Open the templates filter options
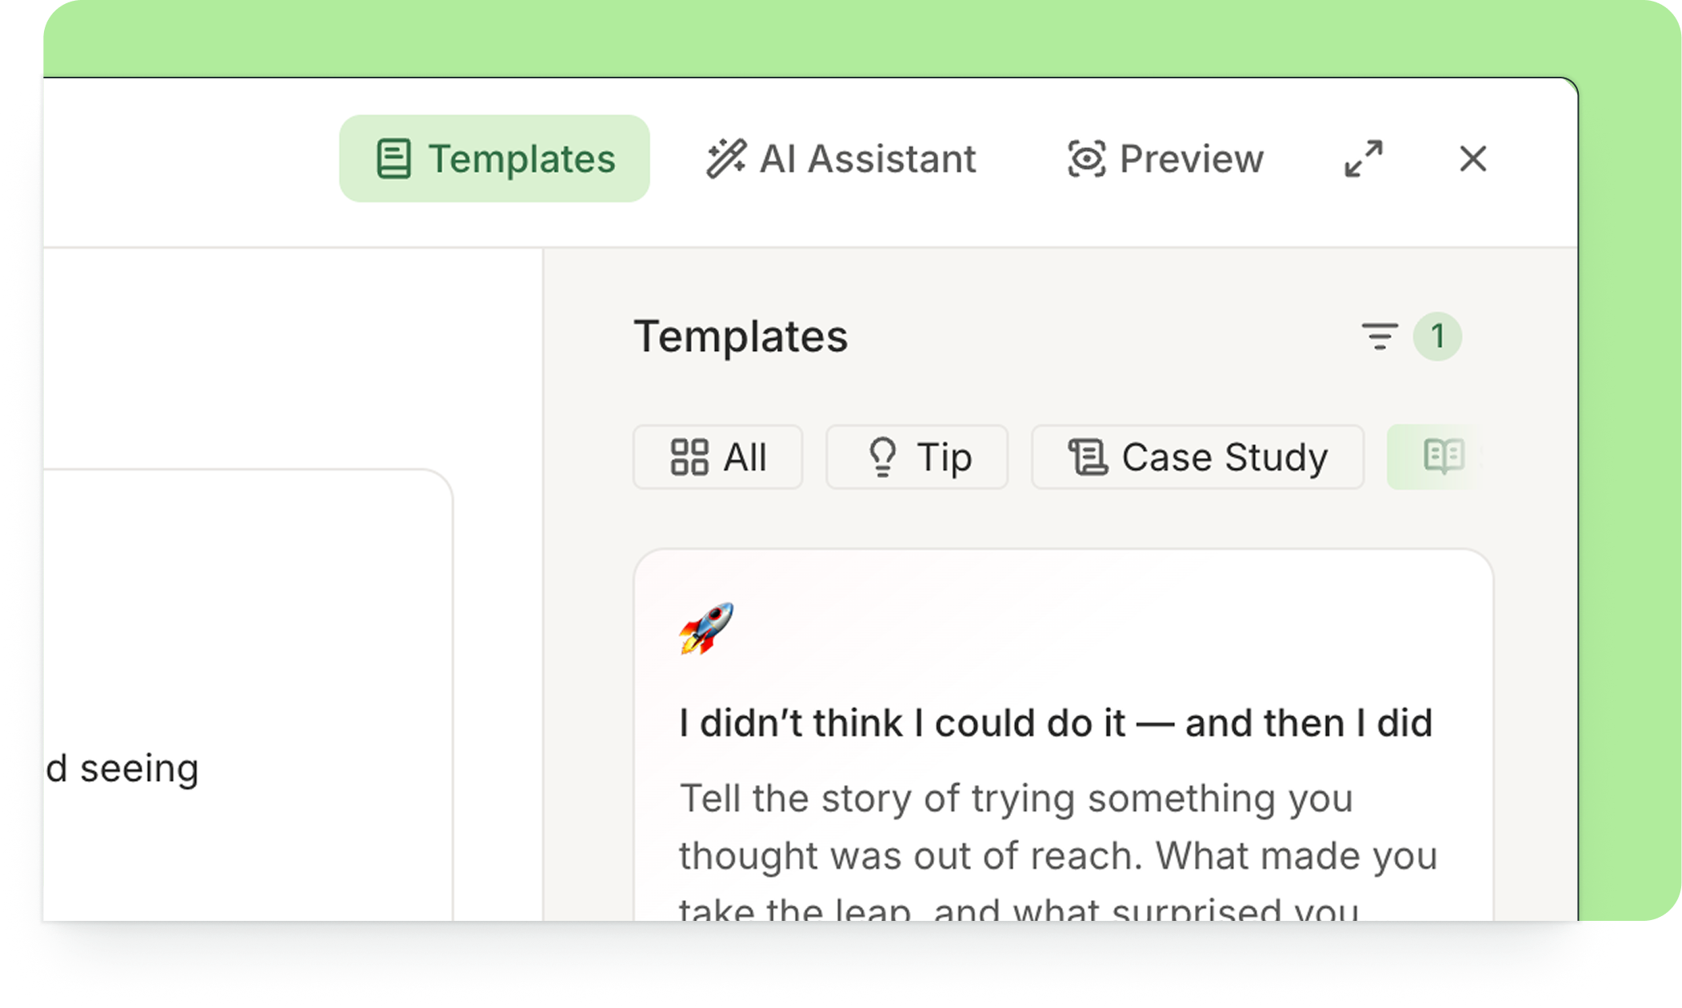Screen dimensions: 1682x1008 click(1380, 337)
